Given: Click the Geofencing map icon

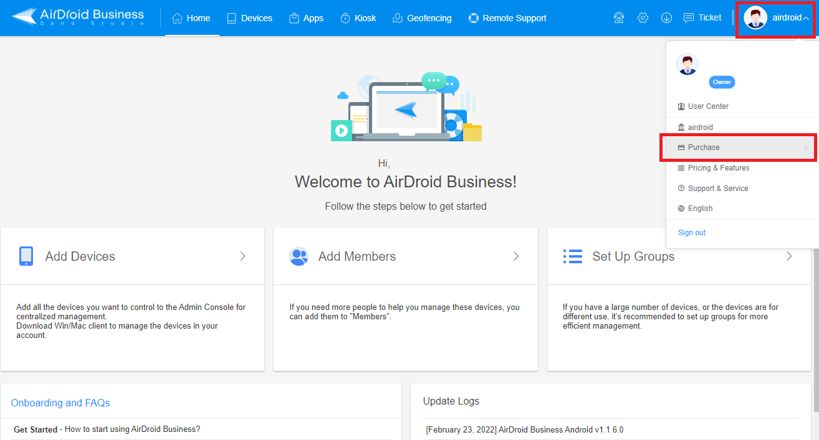Looking at the screenshot, I should (x=398, y=18).
